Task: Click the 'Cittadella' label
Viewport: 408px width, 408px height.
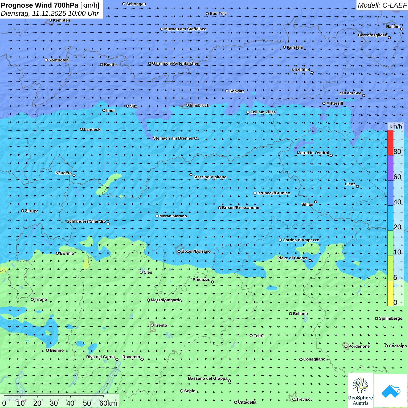Action: 247,402
